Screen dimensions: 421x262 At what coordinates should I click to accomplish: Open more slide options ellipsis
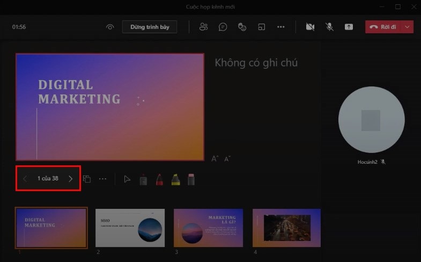pyautogui.click(x=102, y=179)
